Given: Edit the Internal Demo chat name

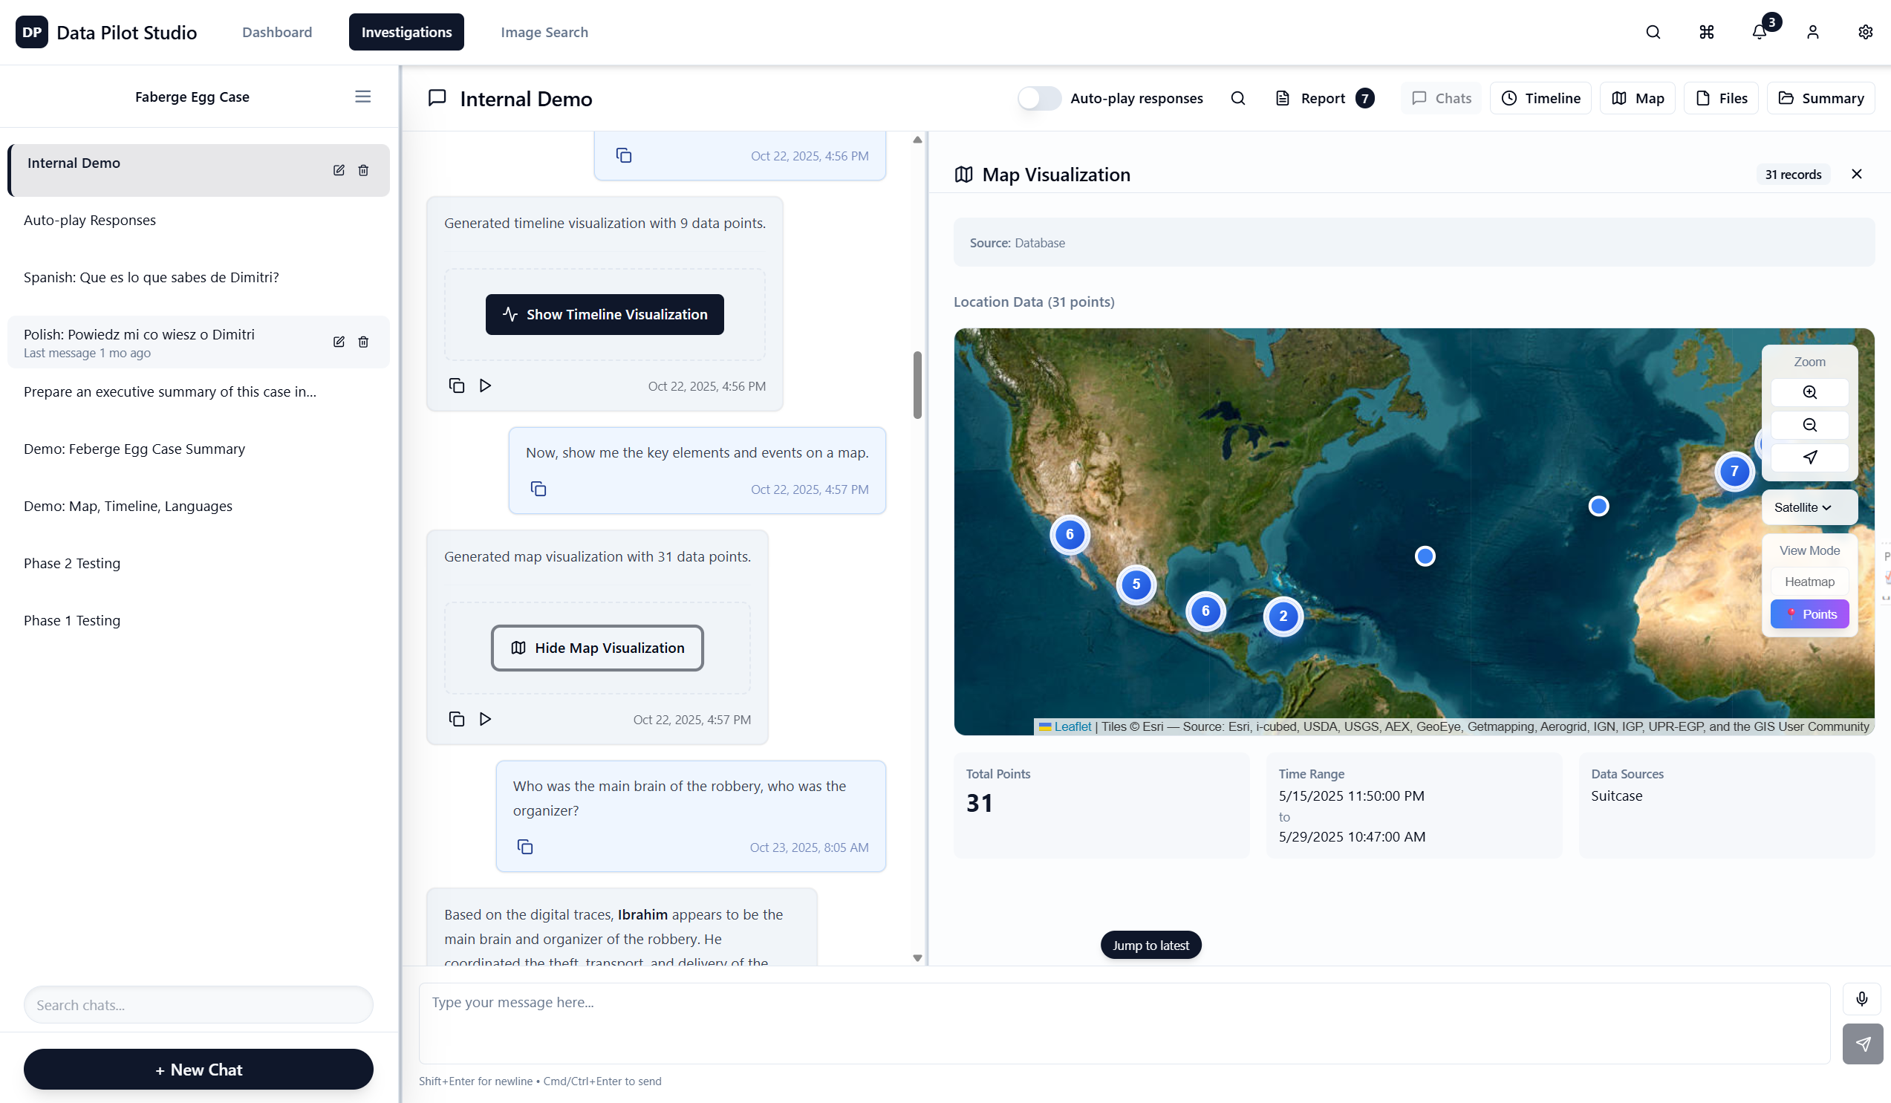Looking at the screenshot, I should click(339, 170).
